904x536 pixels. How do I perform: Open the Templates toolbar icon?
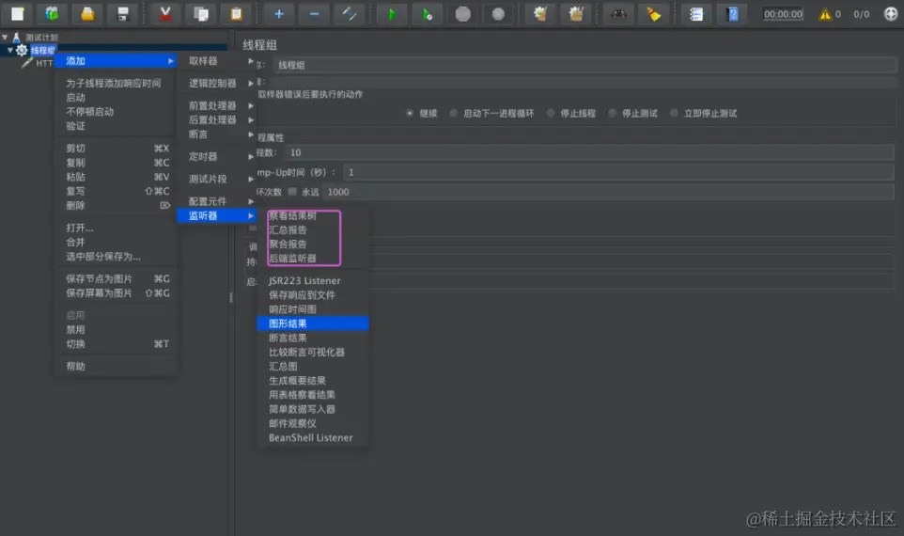52,14
